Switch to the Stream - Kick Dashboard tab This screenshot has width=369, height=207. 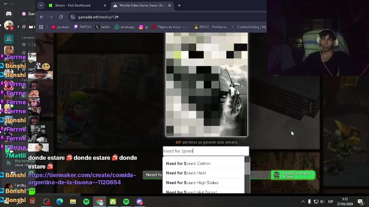point(73,5)
